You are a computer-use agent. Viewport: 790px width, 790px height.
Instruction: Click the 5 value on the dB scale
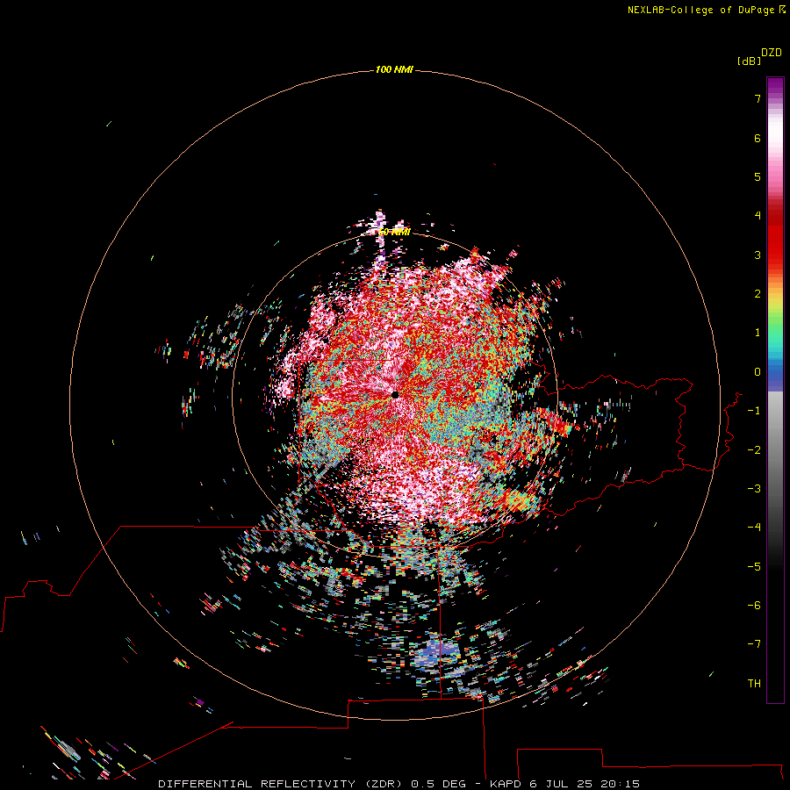pyautogui.click(x=758, y=176)
